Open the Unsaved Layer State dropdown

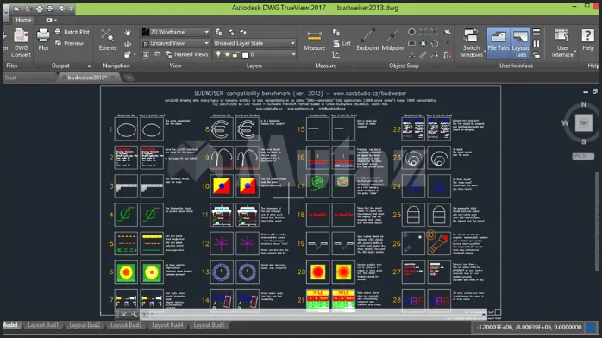click(254, 43)
